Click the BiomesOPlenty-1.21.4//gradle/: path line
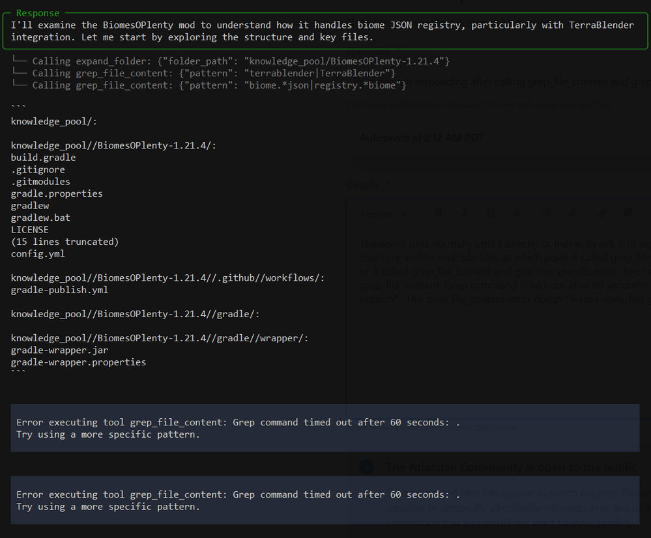This screenshot has width=651, height=538. (x=135, y=314)
